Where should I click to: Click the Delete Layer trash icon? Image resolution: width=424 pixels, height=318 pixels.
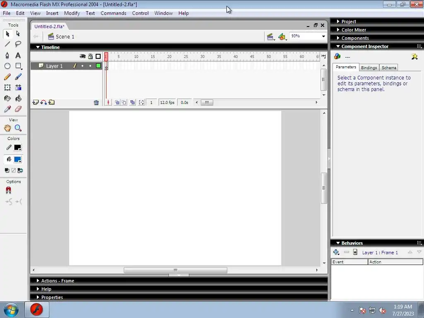click(96, 103)
